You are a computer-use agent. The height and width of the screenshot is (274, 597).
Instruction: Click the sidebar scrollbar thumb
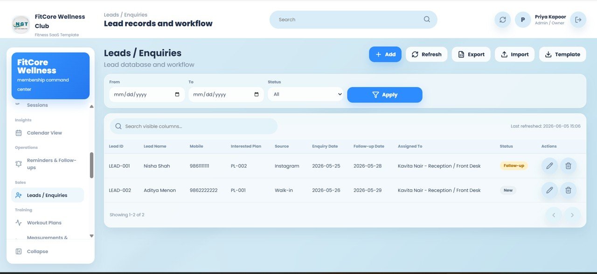point(91,165)
